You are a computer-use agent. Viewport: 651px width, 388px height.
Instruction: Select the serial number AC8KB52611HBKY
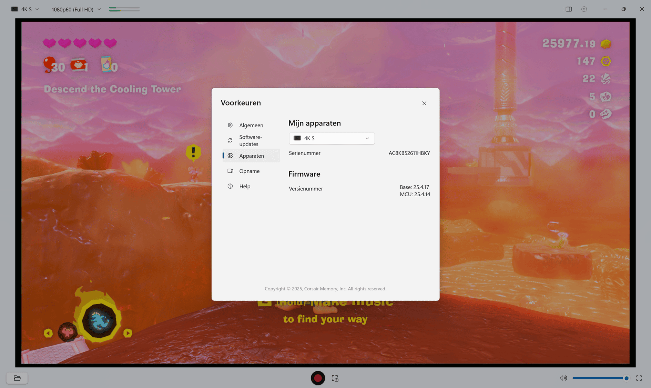pyautogui.click(x=409, y=153)
